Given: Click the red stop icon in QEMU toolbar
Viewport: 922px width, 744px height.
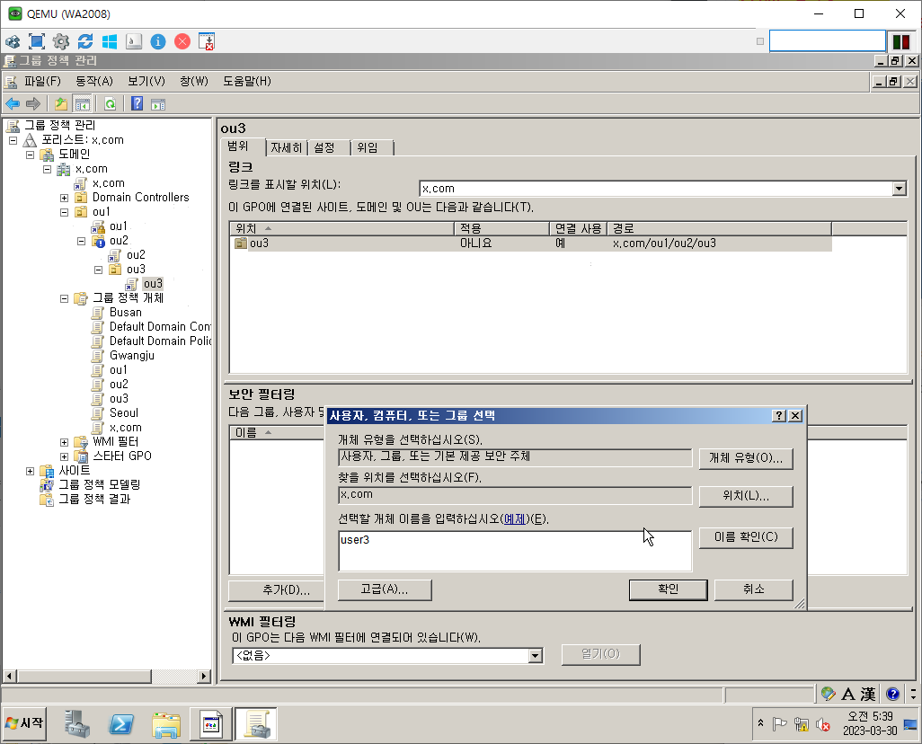Looking at the screenshot, I should coord(182,41).
